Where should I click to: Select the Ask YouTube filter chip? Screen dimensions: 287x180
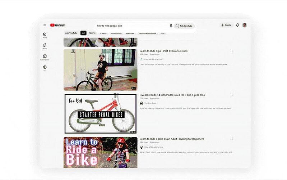(x=71, y=33)
